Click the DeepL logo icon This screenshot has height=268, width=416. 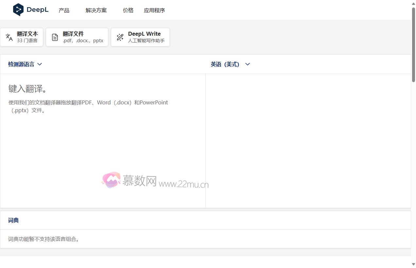point(19,10)
